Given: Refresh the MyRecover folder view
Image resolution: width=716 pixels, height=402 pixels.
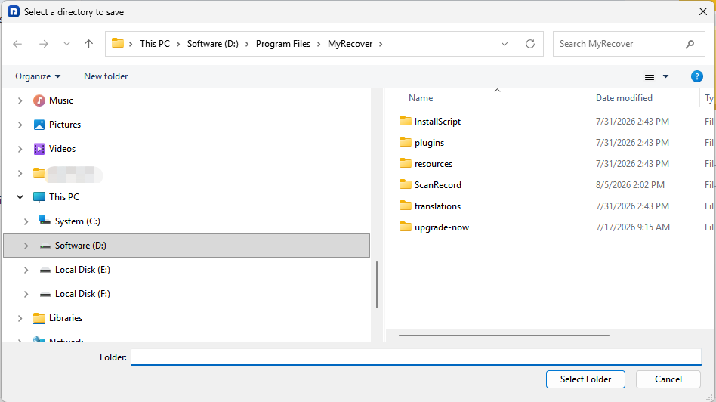Looking at the screenshot, I should point(530,44).
